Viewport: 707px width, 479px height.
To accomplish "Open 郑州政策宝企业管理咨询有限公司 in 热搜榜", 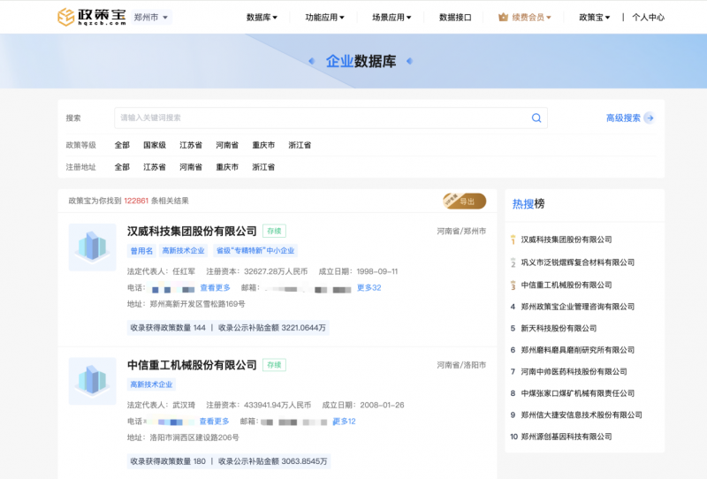I will pos(578,307).
